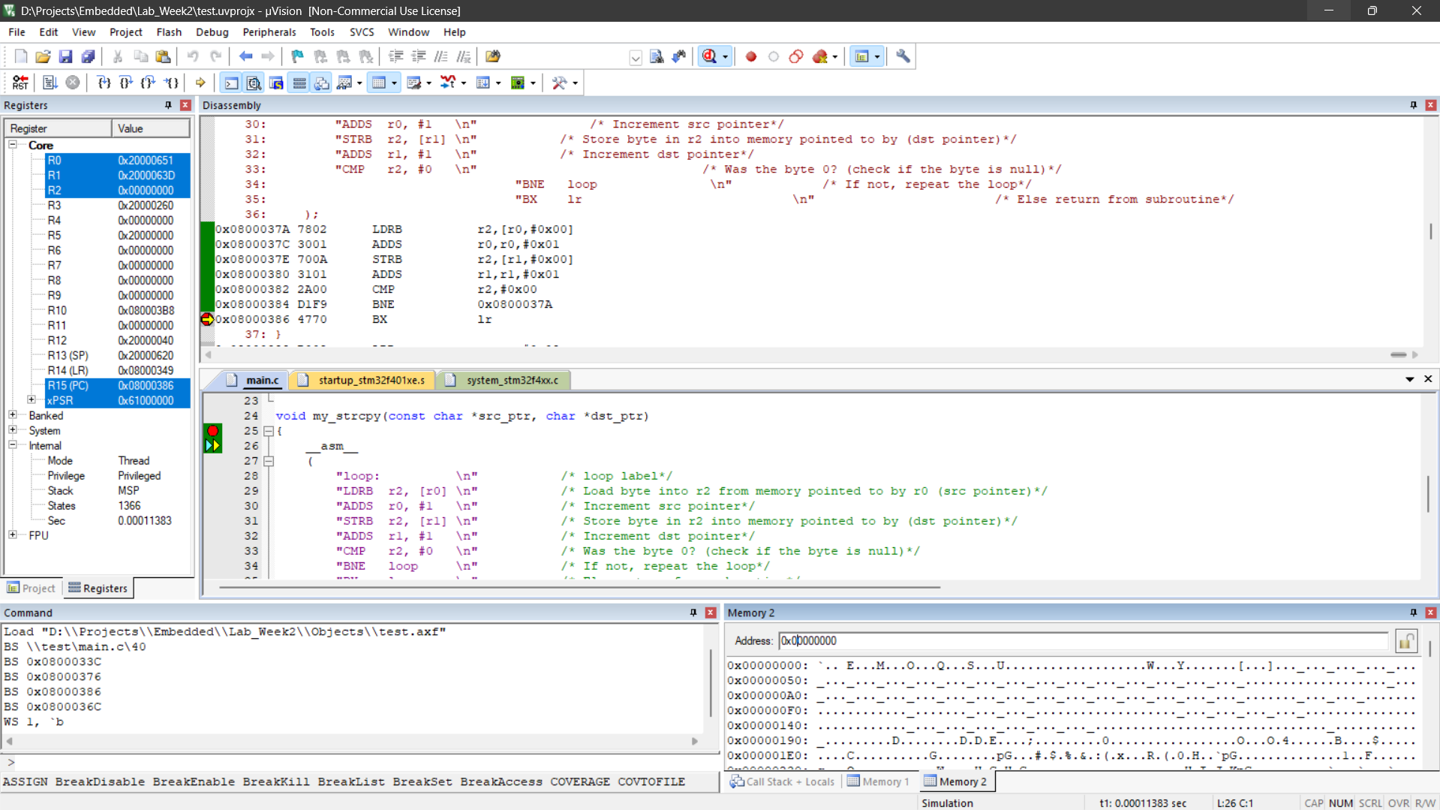This screenshot has height=810, width=1440.
Task: Switch to startup_stm32f401xe.s tab
Action: pyautogui.click(x=371, y=380)
